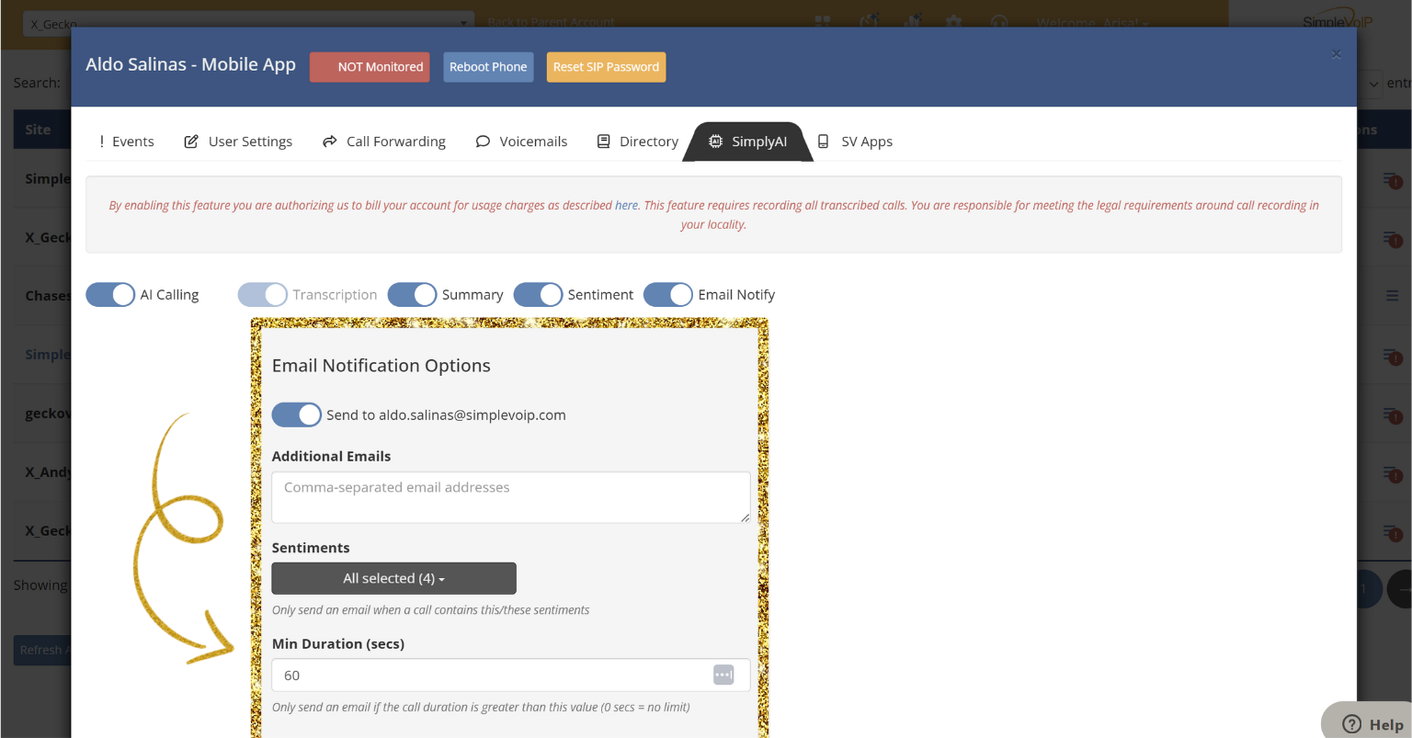Viewport: 1412px width, 738px height.
Task: Click the icon inside Min Duration field
Action: pyautogui.click(x=723, y=675)
